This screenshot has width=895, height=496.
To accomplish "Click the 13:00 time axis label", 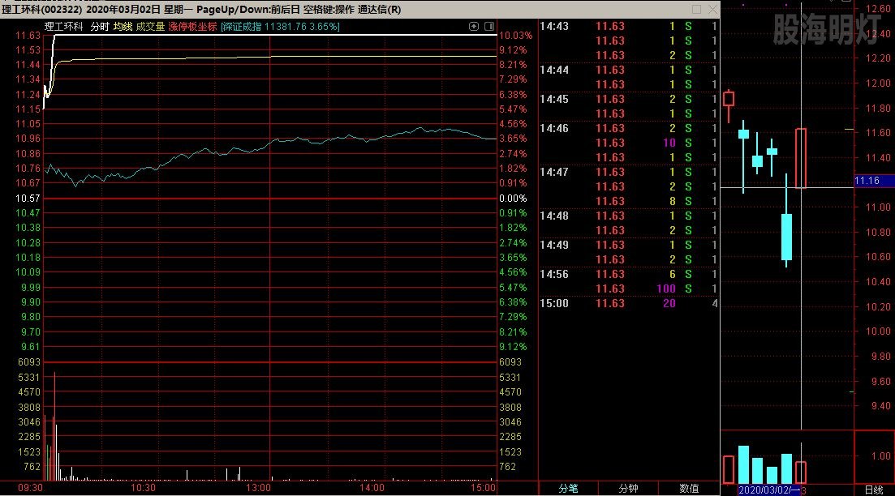I will point(258,488).
